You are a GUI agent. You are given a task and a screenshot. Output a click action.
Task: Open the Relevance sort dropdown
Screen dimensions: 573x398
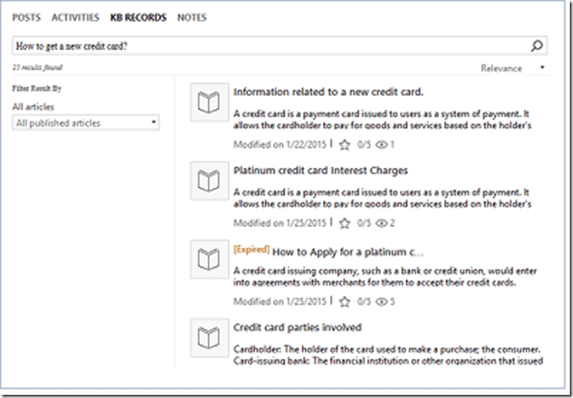[512, 68]
